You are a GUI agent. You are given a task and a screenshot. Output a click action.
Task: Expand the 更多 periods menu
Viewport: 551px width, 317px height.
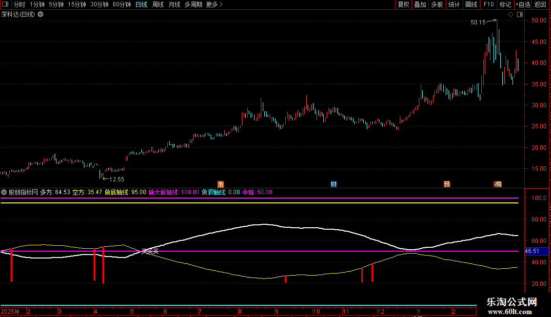coord(215,4)
